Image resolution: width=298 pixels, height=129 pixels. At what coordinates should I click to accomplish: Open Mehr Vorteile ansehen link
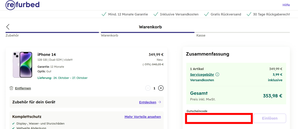(x=143, y=117)
